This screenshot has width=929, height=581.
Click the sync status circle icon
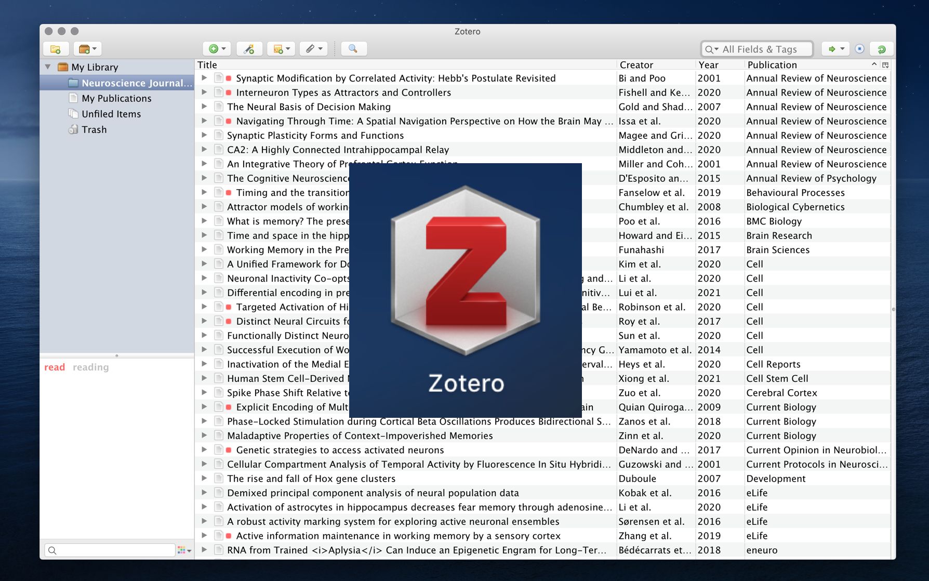click(859, 49)
